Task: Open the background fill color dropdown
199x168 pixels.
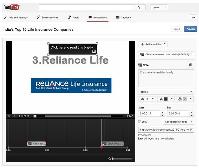Action: [185, 99]
